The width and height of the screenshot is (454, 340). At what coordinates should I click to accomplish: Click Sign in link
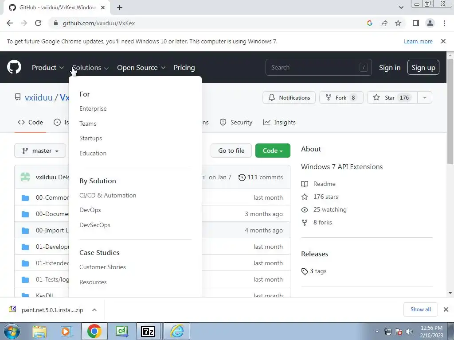click(x=390, y=67)
